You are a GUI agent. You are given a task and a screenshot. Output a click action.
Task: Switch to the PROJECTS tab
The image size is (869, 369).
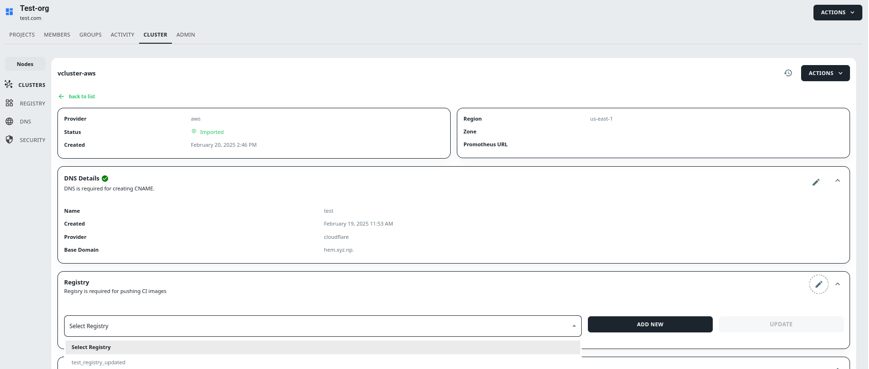point(22,35)
